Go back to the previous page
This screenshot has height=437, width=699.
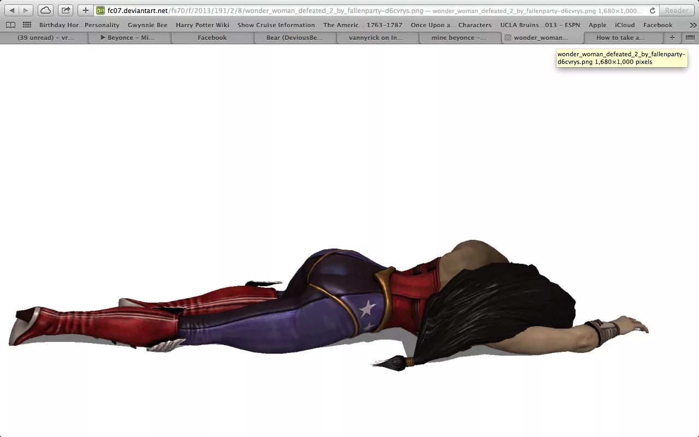click(x=12, y=10)
